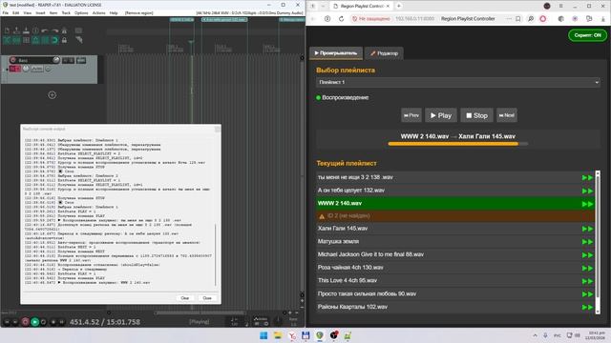
Task: Click the playlist vertical scrollbar
Action: point(598,241)
